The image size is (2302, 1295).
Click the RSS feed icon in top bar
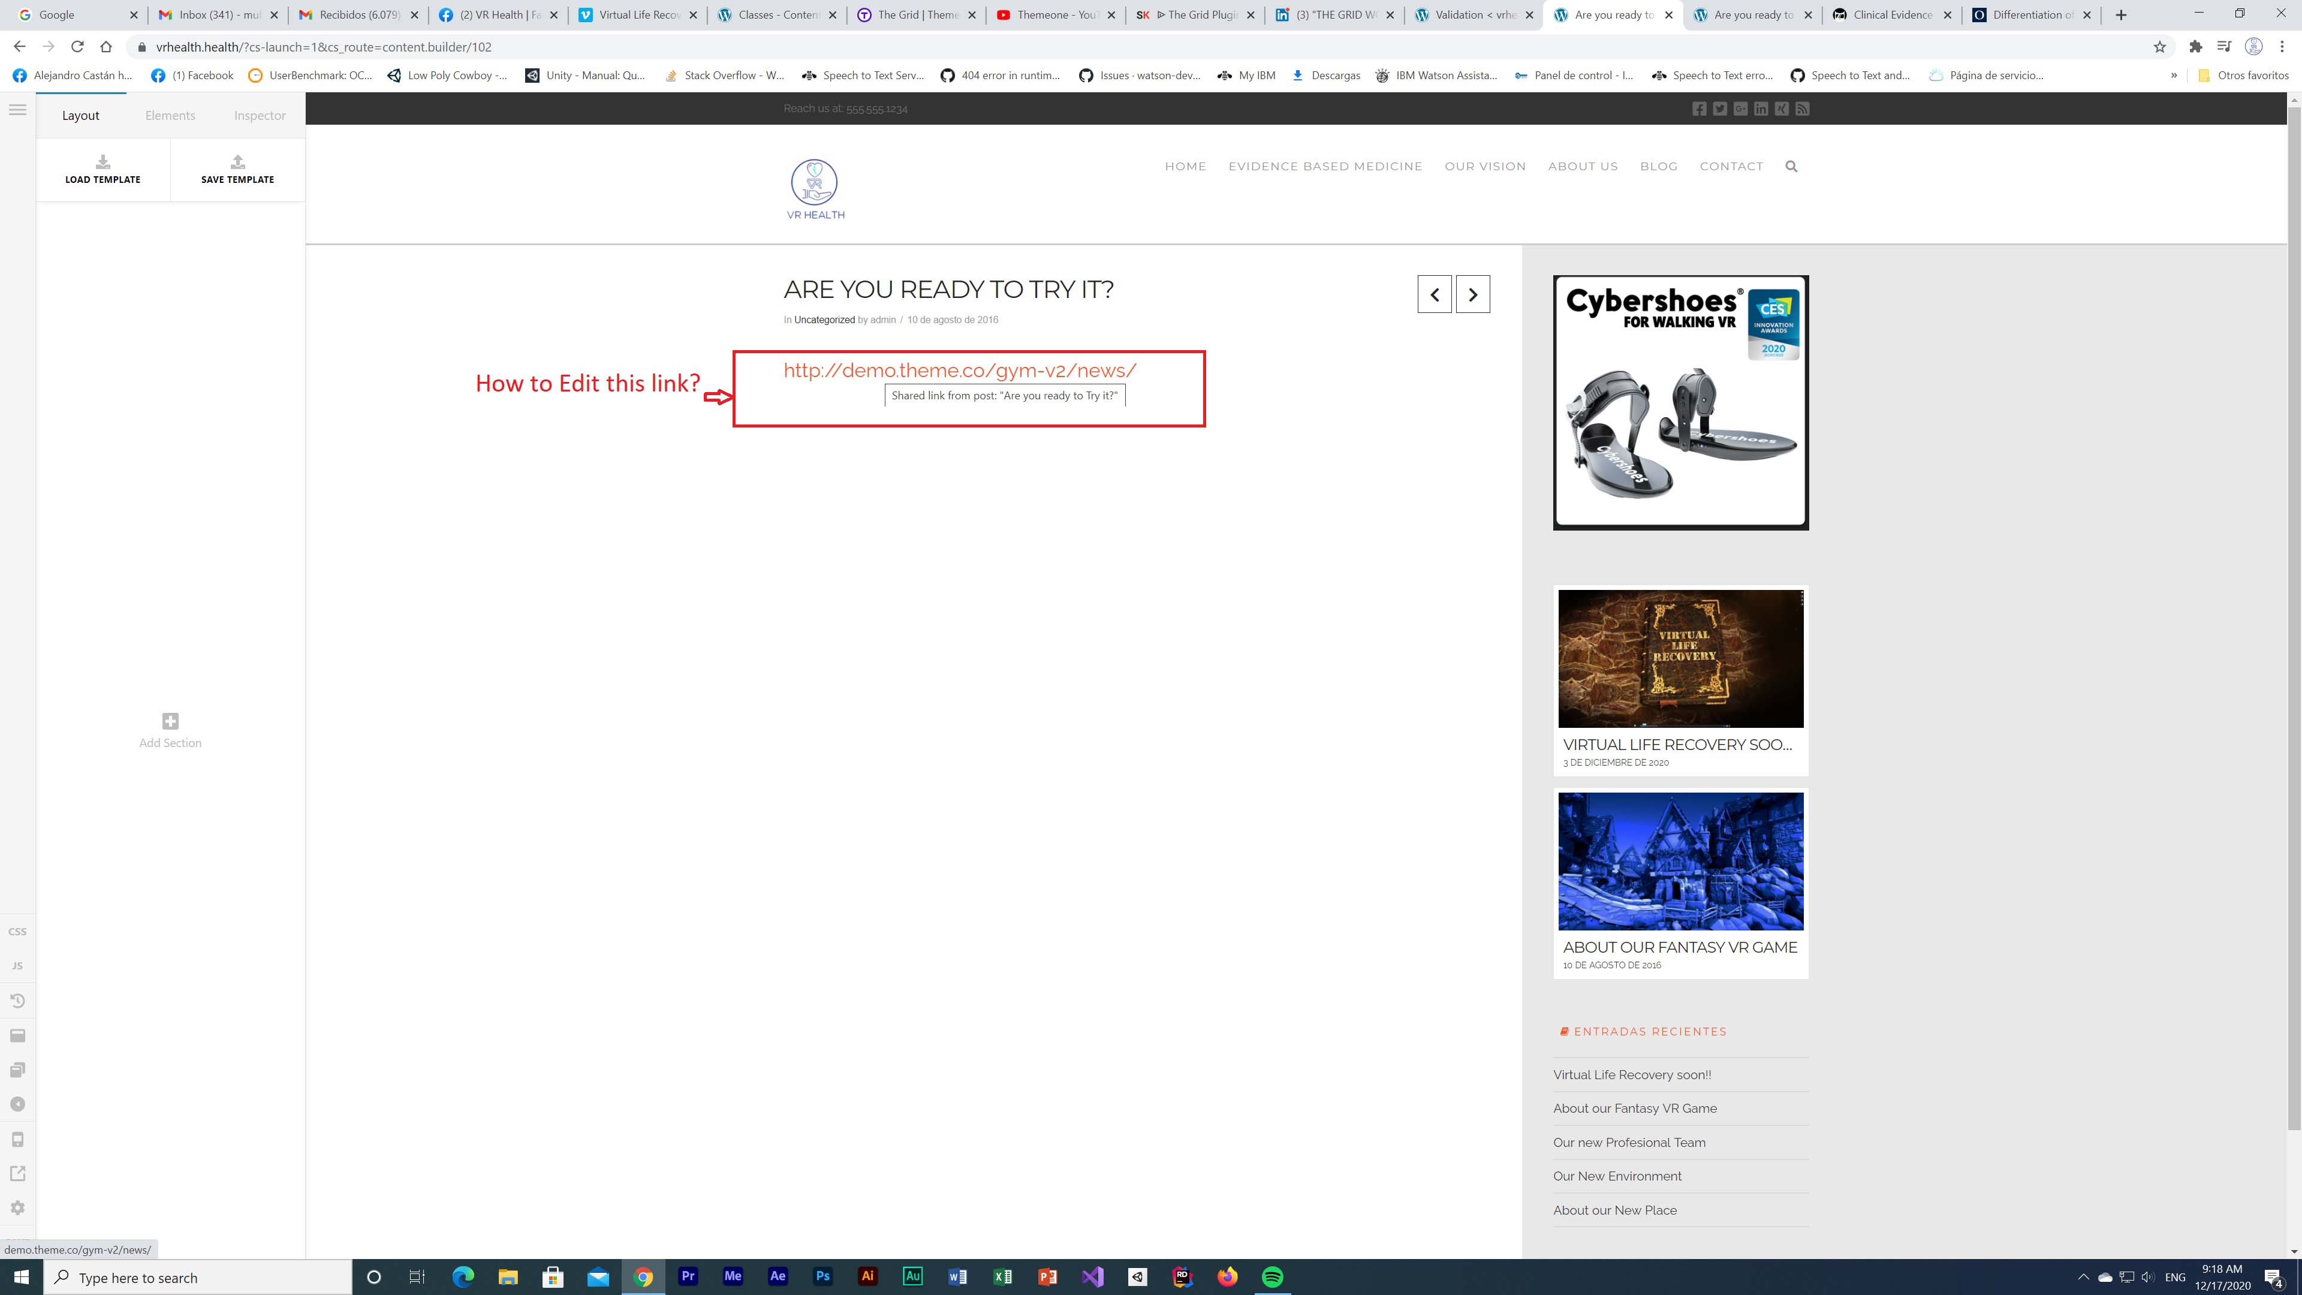pos(1803,109)
